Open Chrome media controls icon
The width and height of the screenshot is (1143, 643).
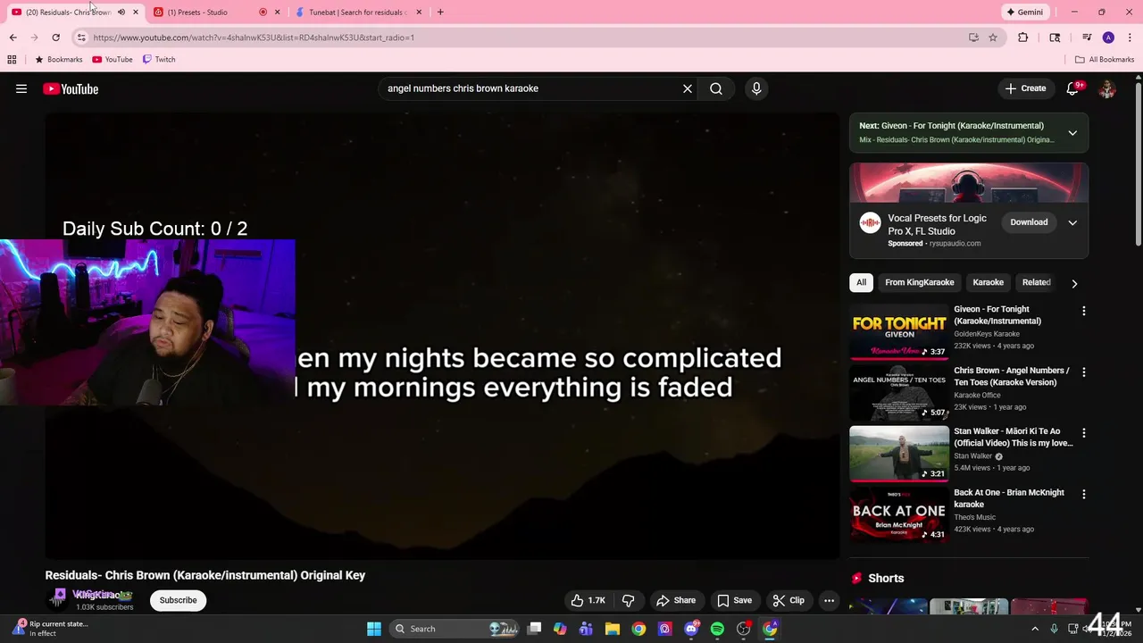[x=1087, y=38]
